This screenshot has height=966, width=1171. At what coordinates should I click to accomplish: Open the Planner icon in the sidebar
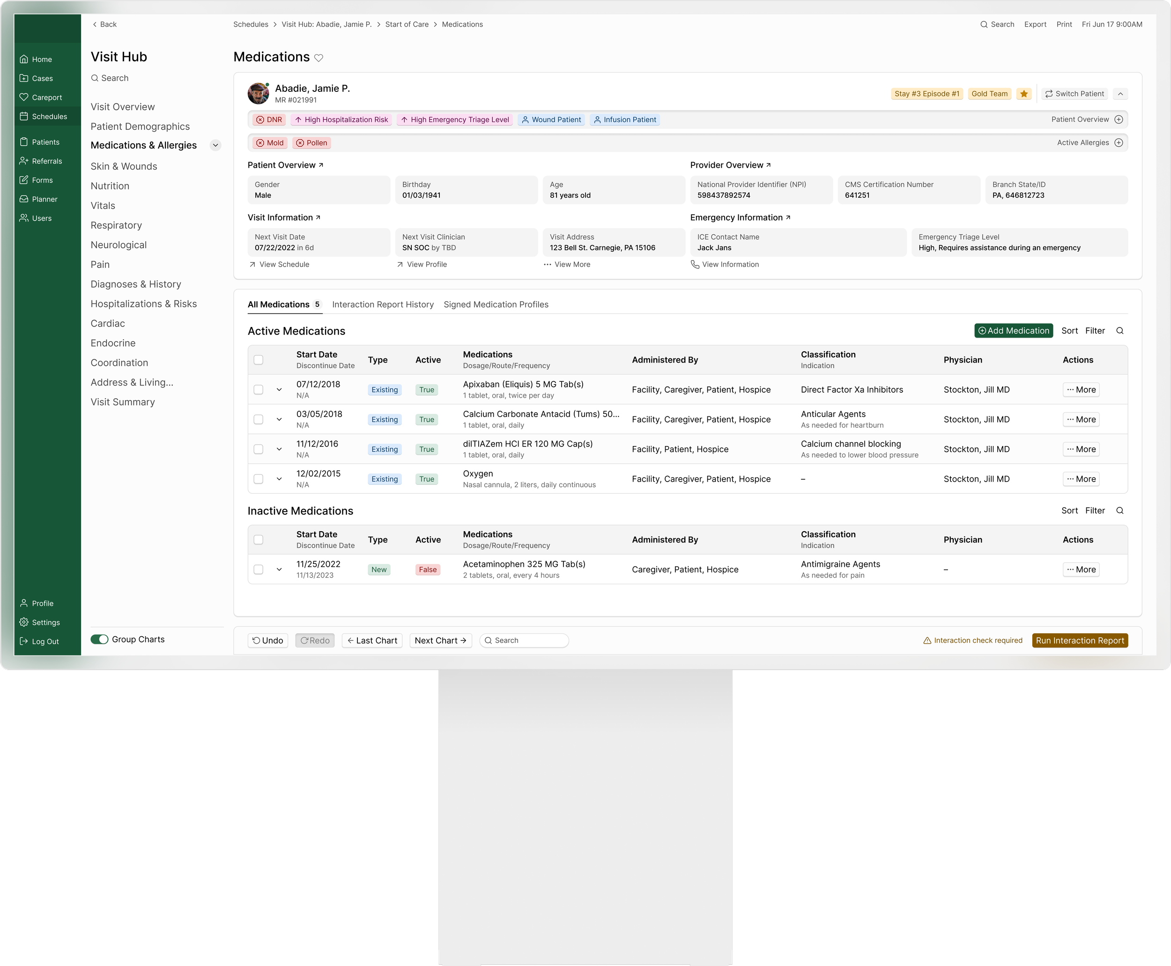24,199
